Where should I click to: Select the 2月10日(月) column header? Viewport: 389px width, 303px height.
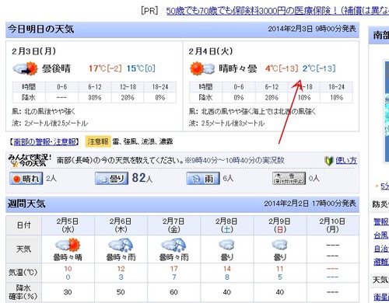(332, 225)
